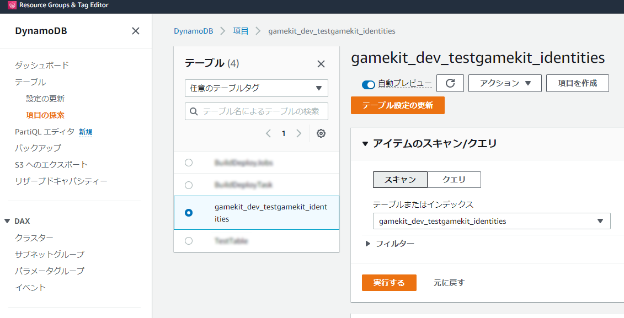Go to next page with the right arrow
Viewport: 624px width, 318px height.
(x=298, y=133)
